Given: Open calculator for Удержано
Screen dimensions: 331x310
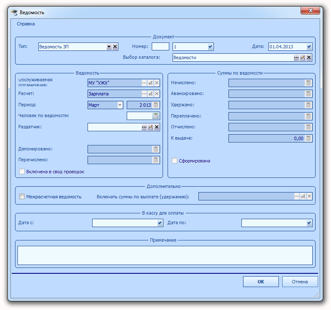Looking at the screenshot, I should (308, 105).
